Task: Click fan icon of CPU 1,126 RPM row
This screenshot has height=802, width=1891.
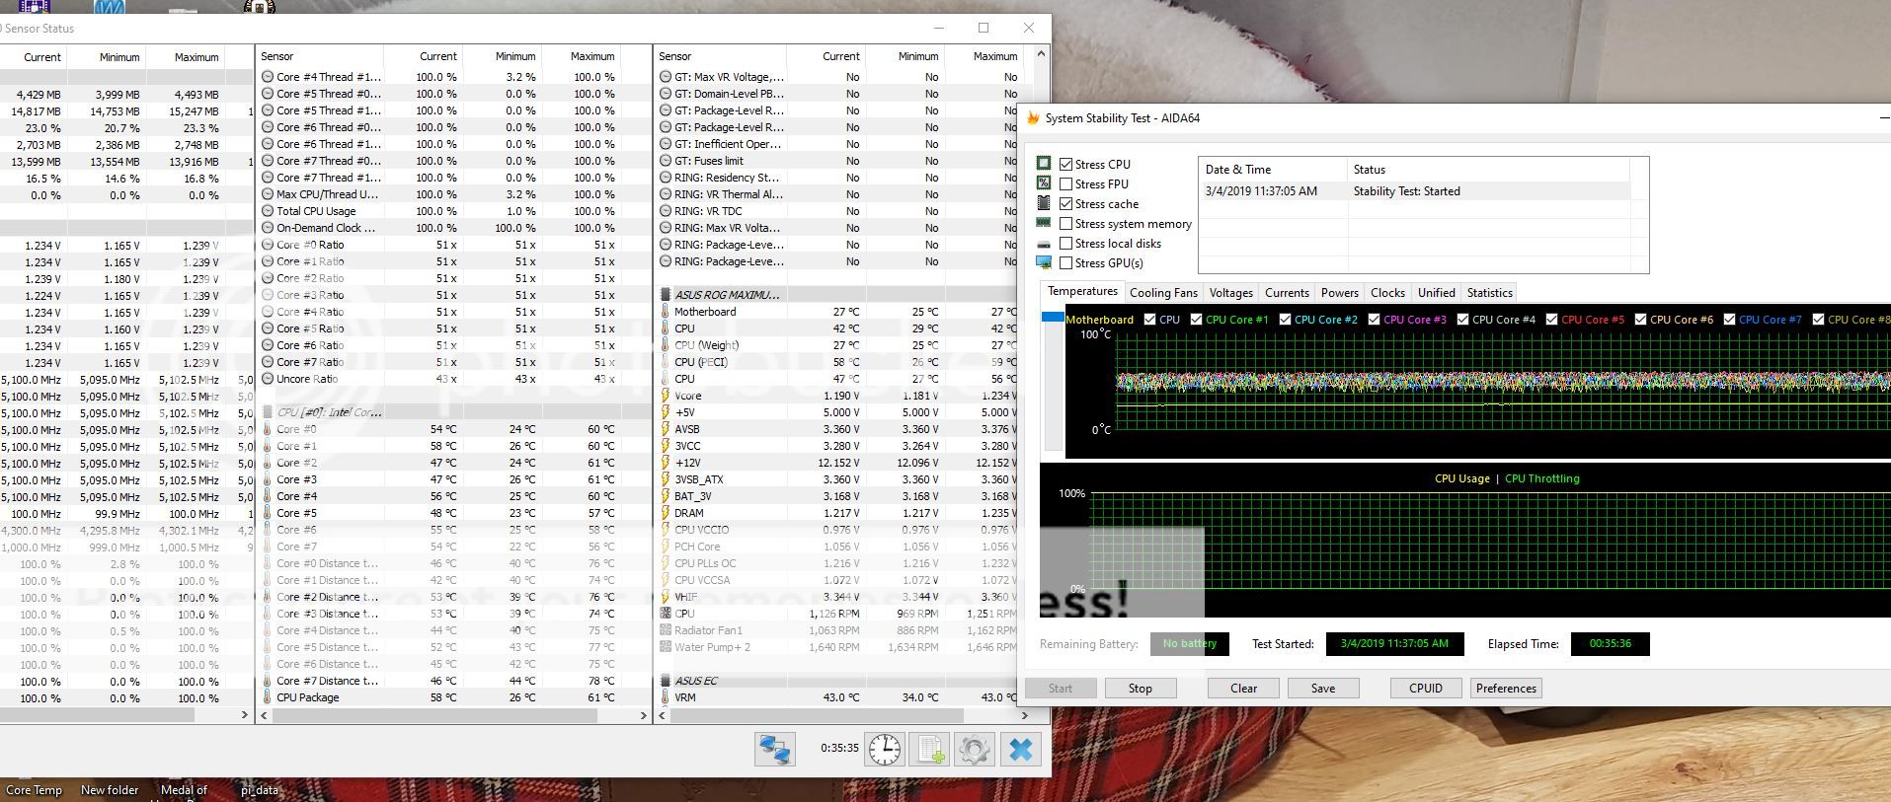Action: pyautogui.click(x=666, y=614)
